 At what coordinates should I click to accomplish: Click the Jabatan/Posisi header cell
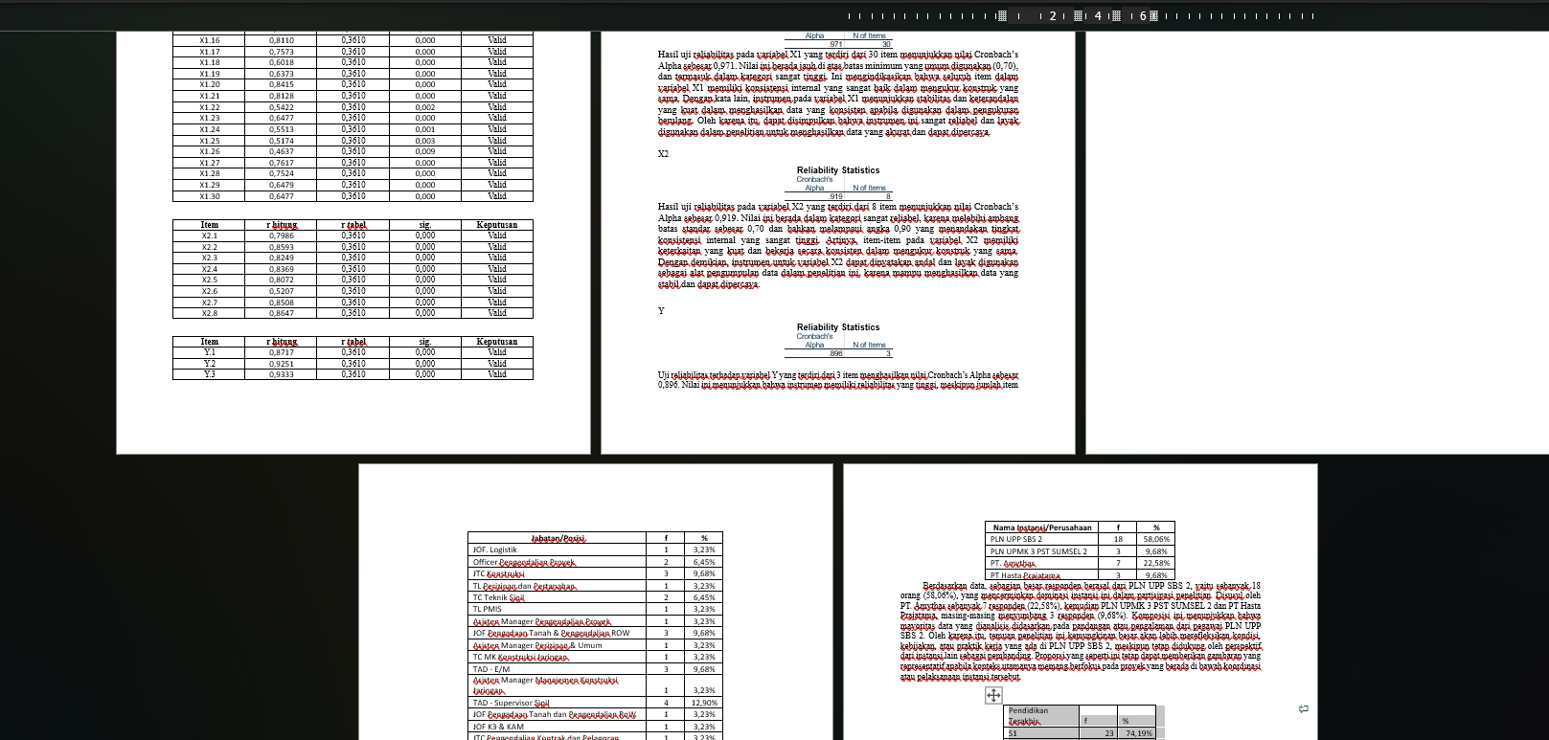(x=558, y=538)
